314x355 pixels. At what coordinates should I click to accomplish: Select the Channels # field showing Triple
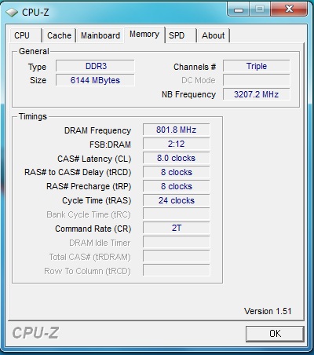coord(257,66)
